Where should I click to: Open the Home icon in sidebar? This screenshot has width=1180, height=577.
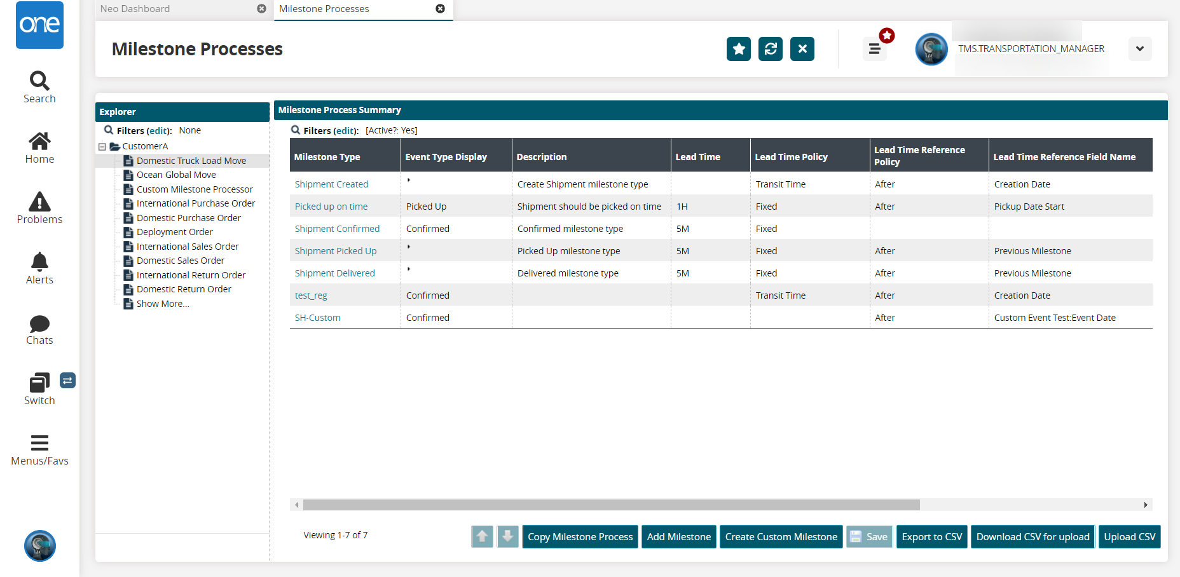click(39, 141)
